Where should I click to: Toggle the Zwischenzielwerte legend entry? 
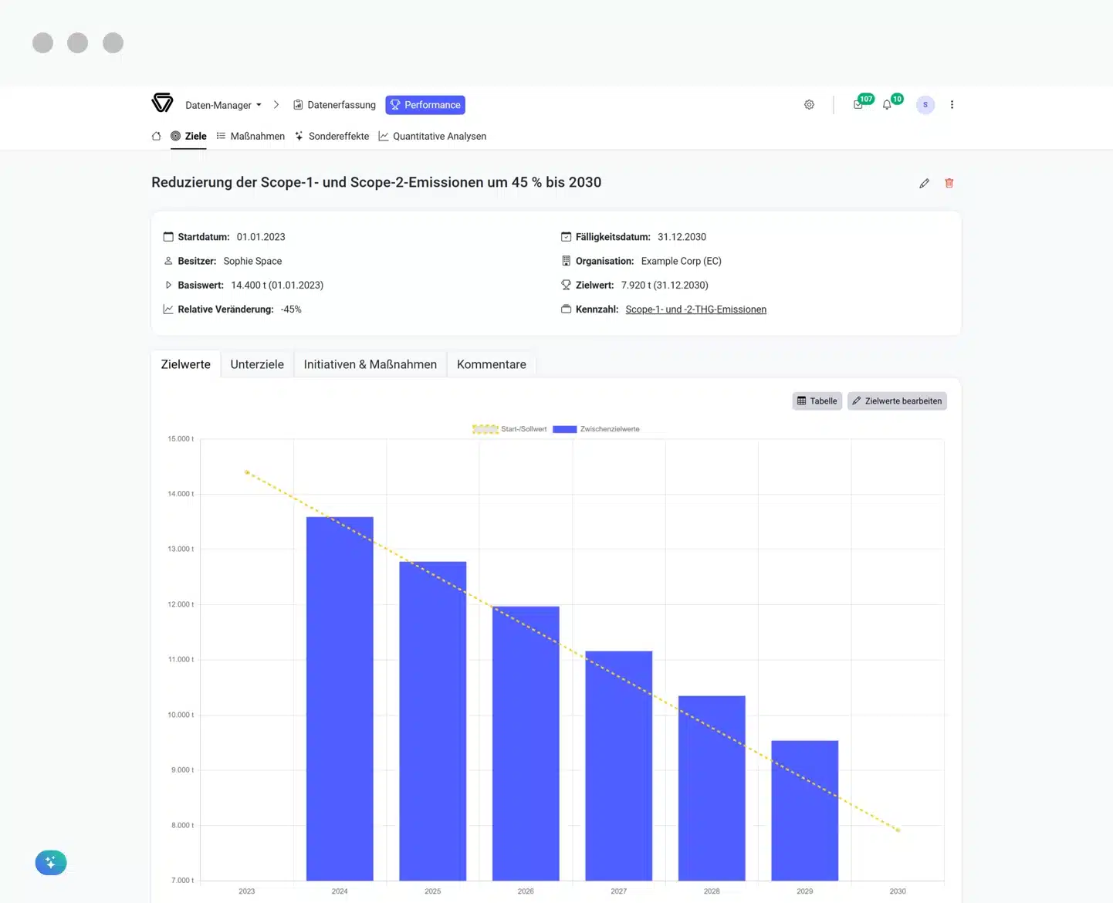point(596,429)
